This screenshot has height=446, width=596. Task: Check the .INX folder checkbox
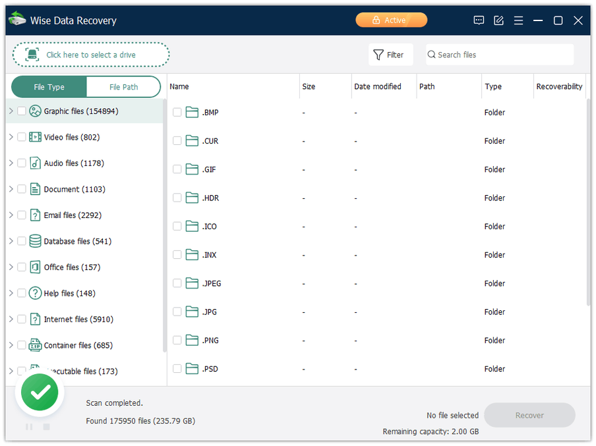[177, 254]
